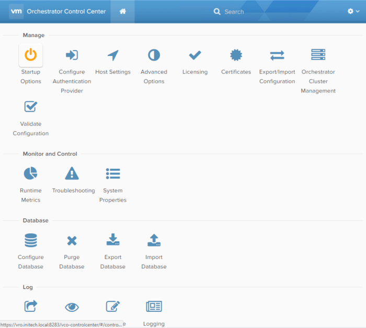Click the eye icon in Log section

point(72,307)
